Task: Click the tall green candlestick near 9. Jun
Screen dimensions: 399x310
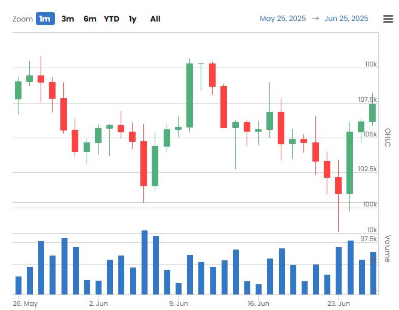Action: (189, 96)
